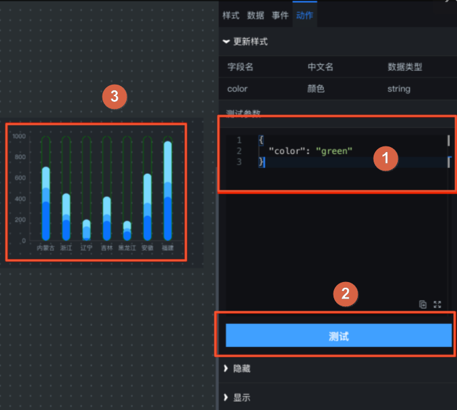This screenshot has height=410, width=457.
Task: Click line 2 of the code editor
Action: click(338, 151)
